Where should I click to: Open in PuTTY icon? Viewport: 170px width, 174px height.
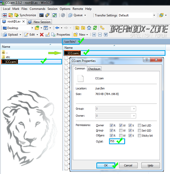[47, 15]
